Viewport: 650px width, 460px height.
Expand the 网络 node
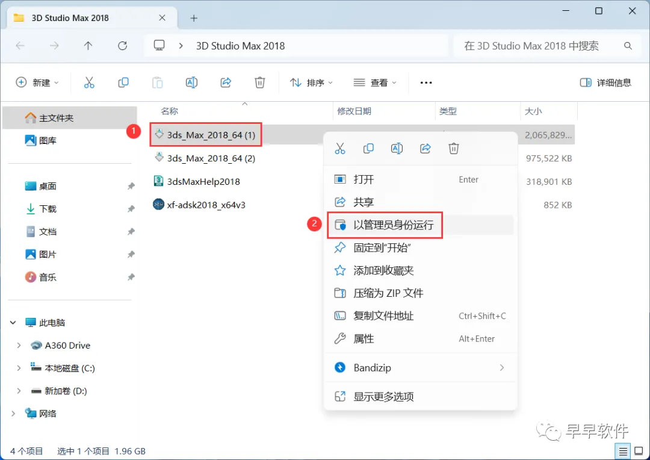point(13,414)
